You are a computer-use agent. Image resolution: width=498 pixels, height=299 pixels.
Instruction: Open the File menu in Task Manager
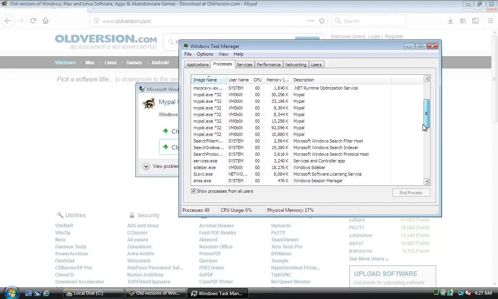188,54
